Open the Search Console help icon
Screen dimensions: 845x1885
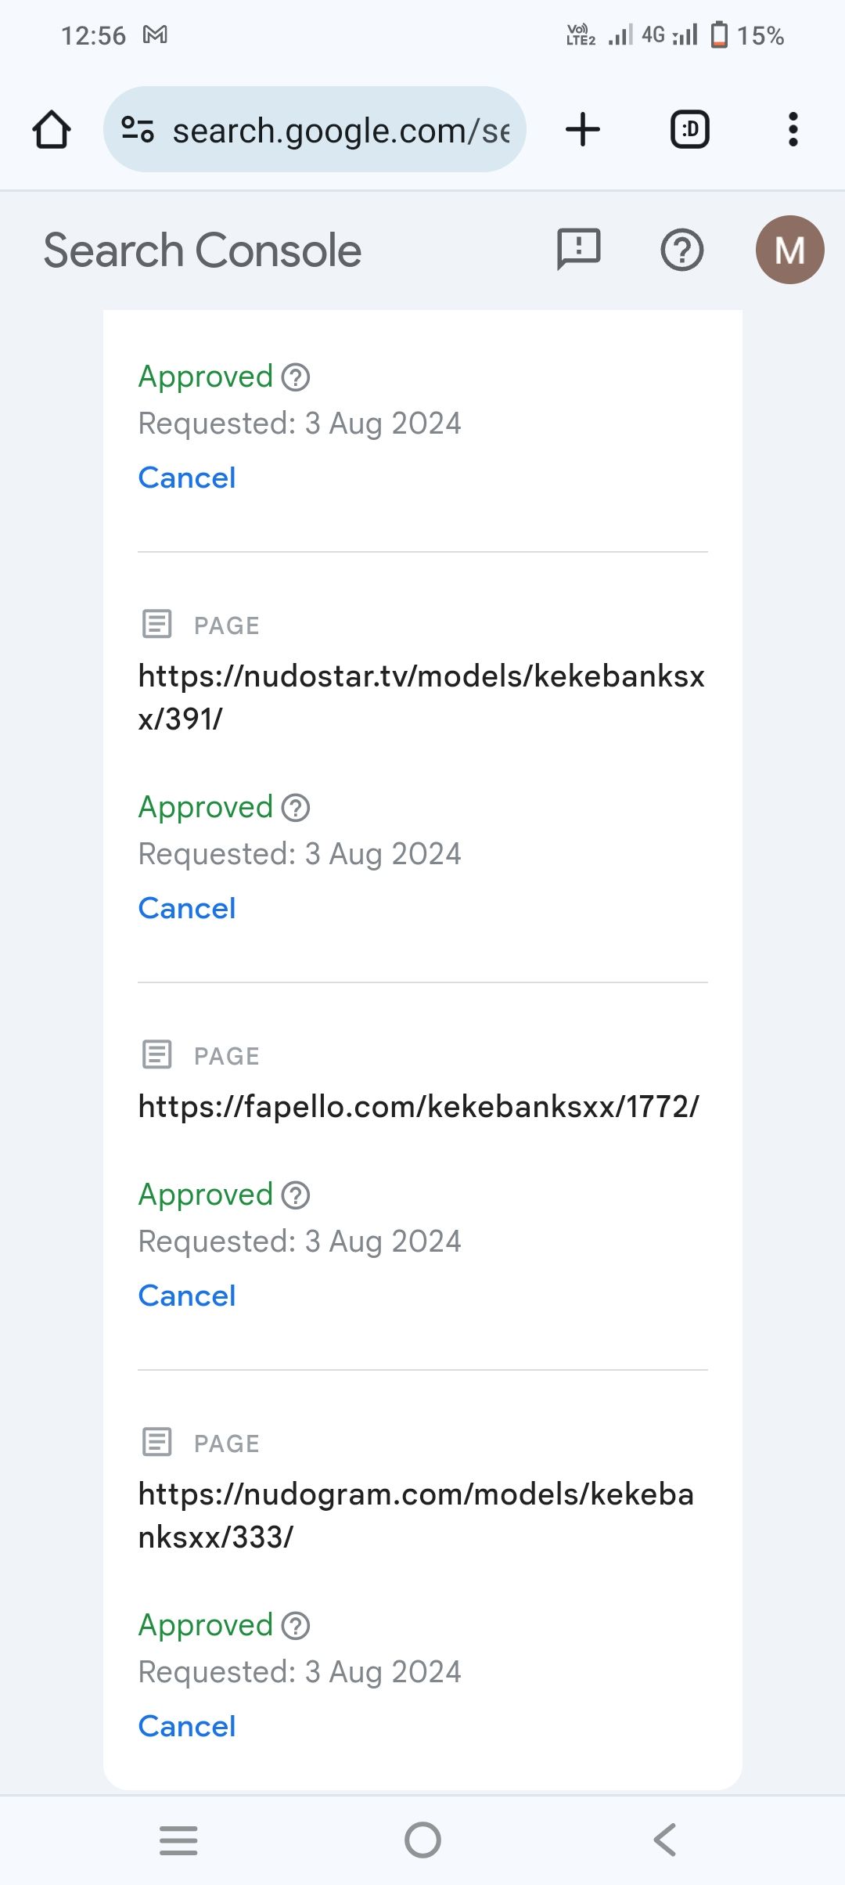click(682, 250)
